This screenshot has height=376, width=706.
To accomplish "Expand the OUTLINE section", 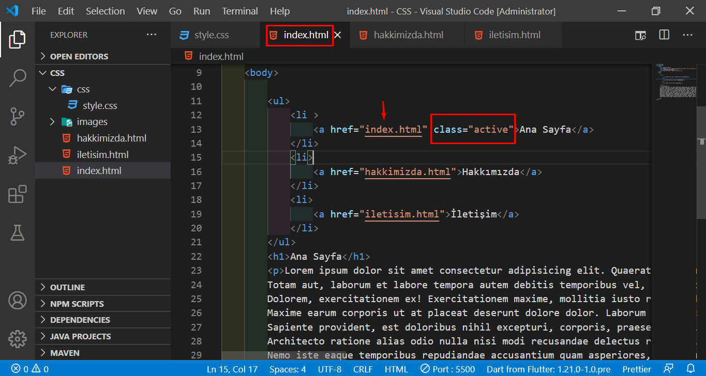I will (67, 287).
